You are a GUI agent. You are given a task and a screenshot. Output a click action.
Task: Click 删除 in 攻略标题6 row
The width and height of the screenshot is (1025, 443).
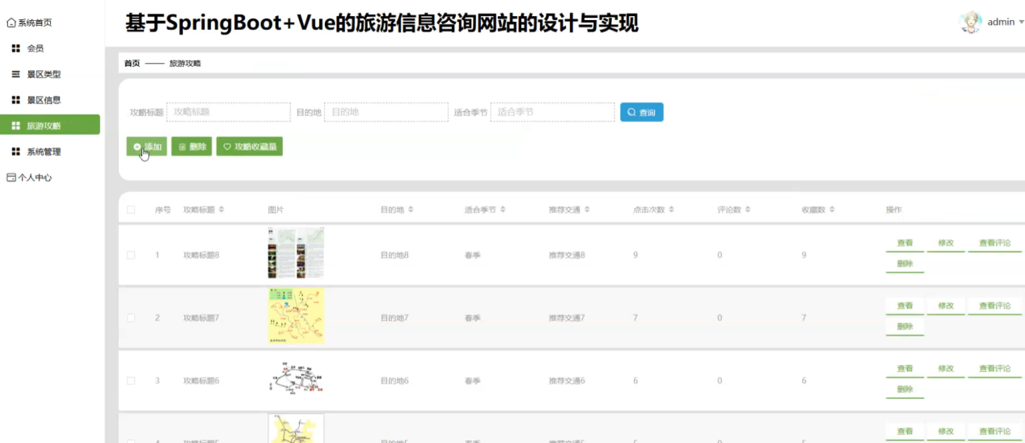905,390
